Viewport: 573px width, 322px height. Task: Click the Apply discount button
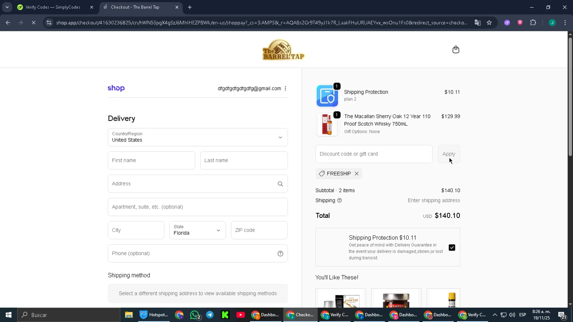click(x=449, y=154)
